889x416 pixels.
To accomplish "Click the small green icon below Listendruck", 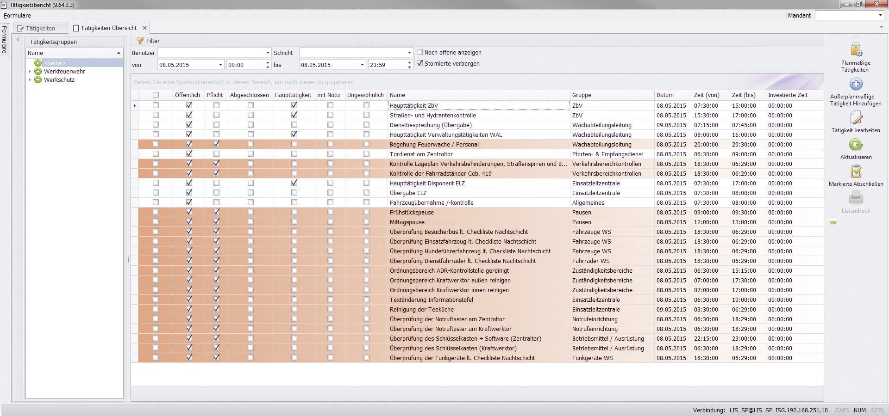I will (x=833, y=222).
